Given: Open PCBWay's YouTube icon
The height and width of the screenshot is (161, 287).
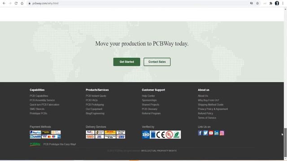Looking at the screenshot, I should click(211, 133).
